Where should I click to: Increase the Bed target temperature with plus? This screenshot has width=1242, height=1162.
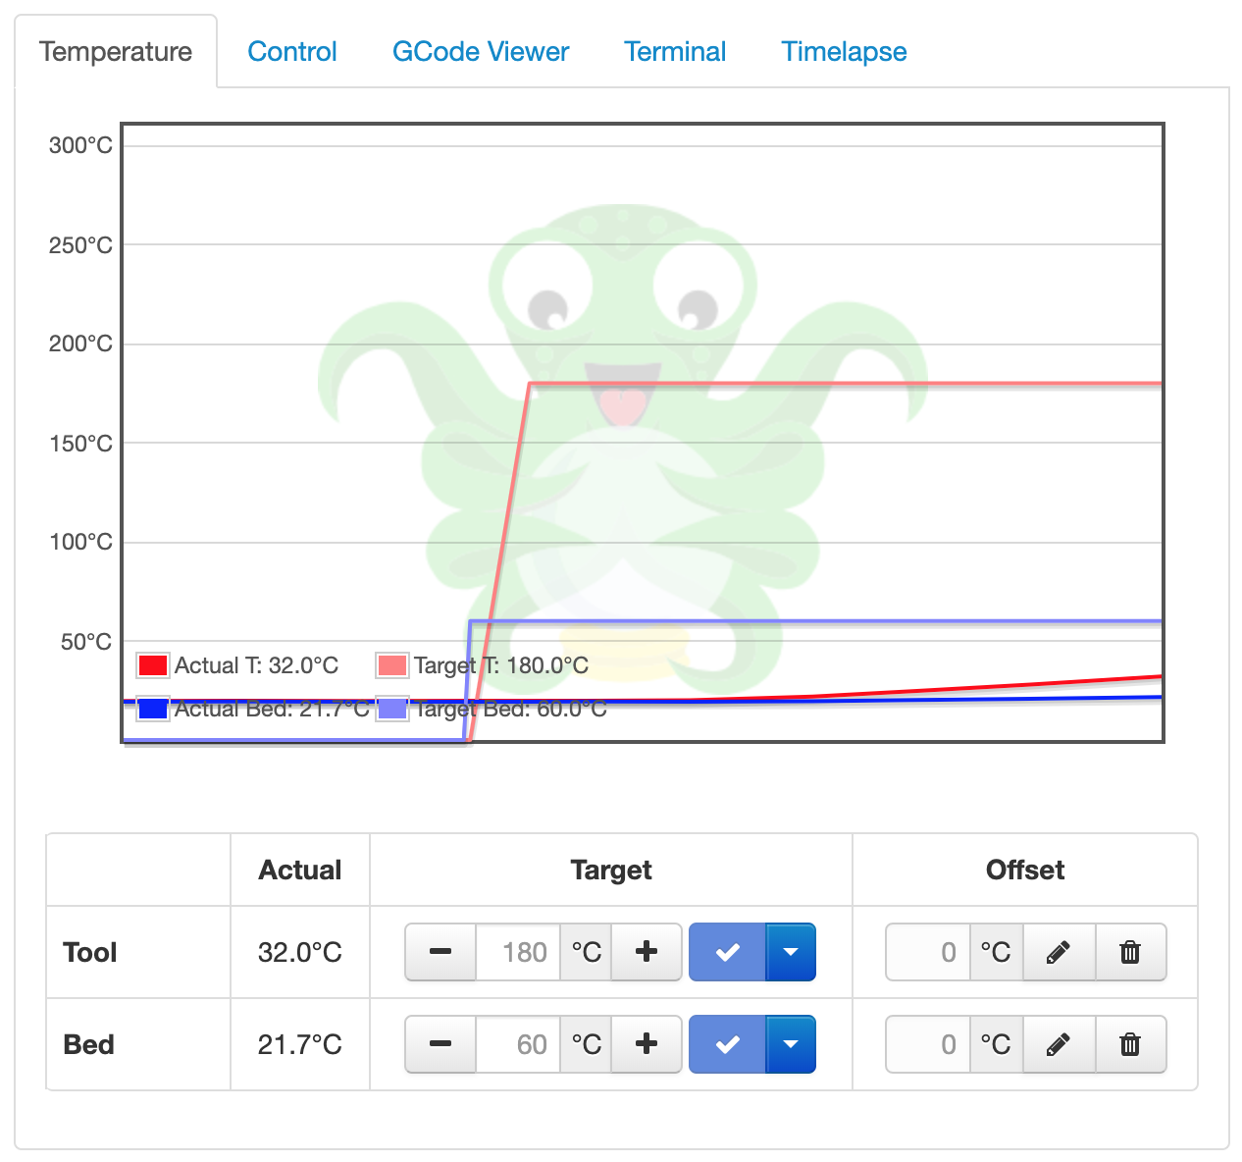click(647, 1044)
